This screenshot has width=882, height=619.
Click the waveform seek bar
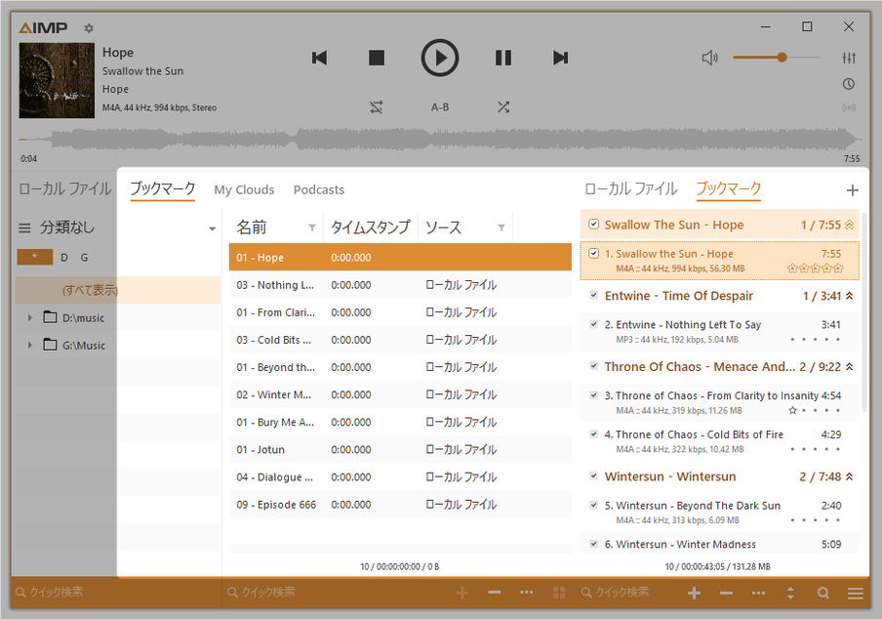pos(440,139)
